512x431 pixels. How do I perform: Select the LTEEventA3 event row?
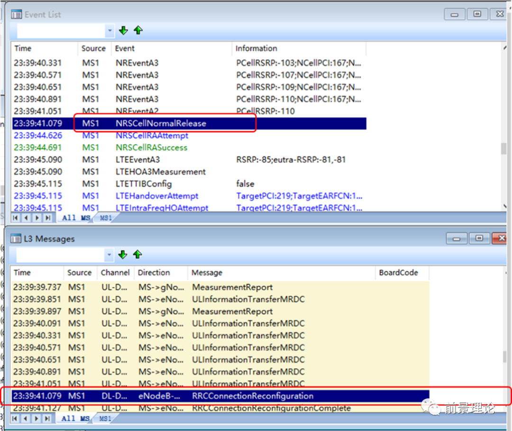(x=189, y=160)
